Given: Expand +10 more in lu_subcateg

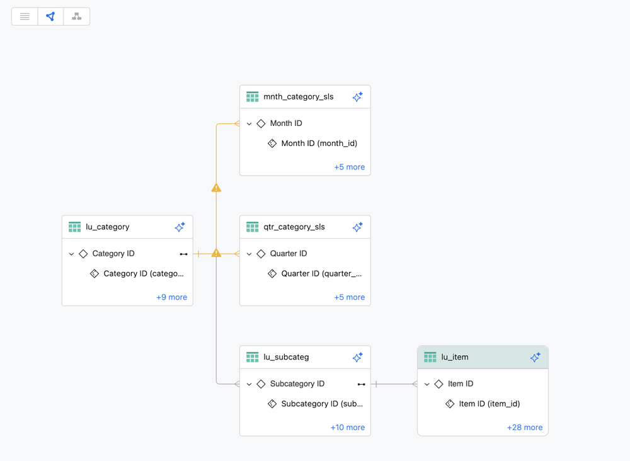Looking at the screenshot, I should pos(347,427).
